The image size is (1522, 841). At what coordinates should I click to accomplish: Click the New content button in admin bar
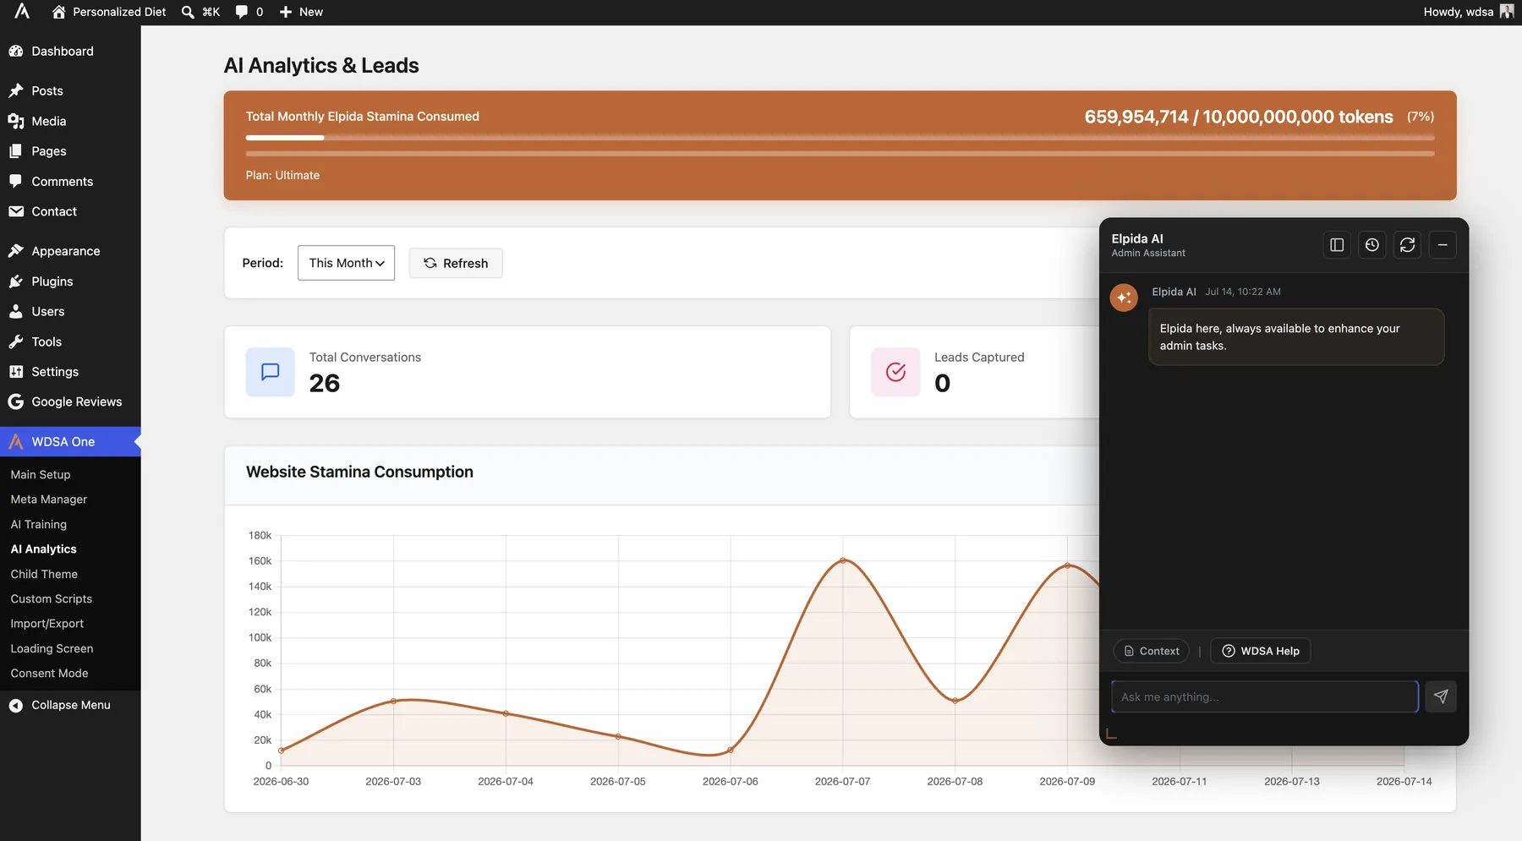tap(301, 12)
